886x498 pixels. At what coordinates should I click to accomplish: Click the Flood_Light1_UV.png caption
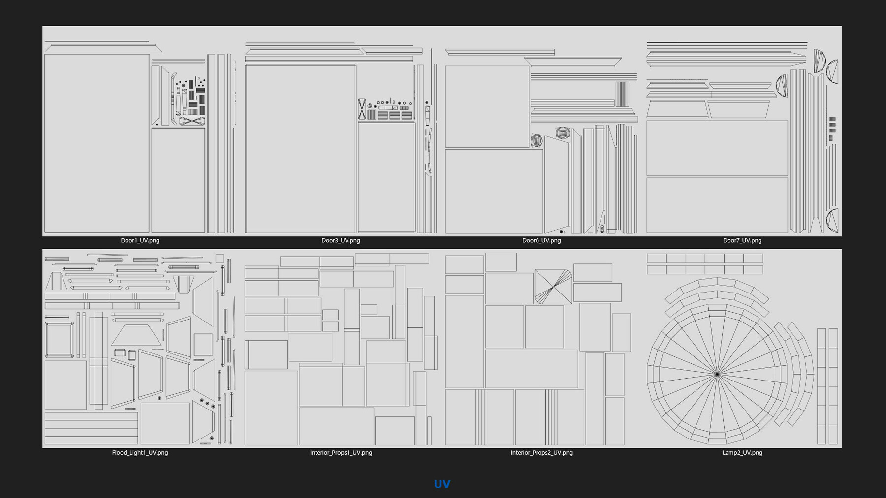coord(140,452)
